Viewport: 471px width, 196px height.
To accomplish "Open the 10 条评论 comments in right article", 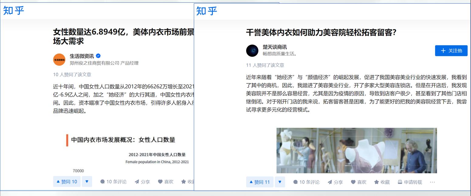I will tap(306, 182).
